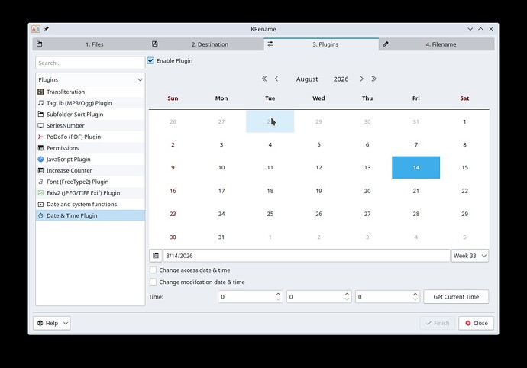527x368 pixels.
Task: Click the KRename app icon in title bar
Action: tap(36, 29)
